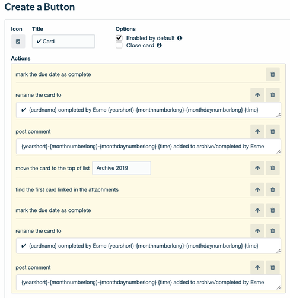
Task: Click the Title label above the input
Action: pos(37,29)
